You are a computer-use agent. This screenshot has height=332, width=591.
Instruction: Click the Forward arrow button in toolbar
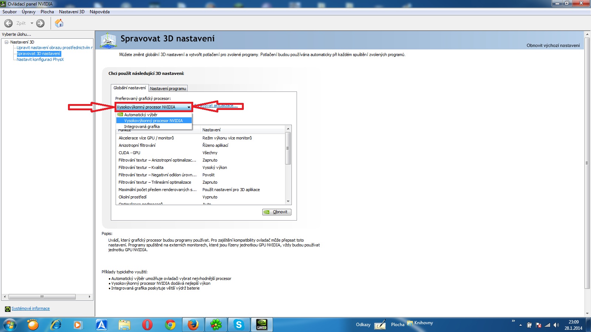[x=40, y=23]
